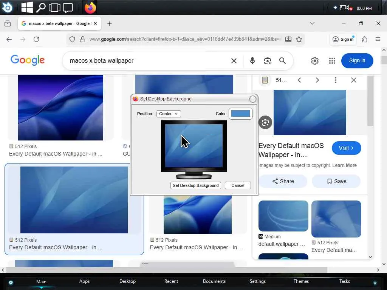
Task: Reload the current page
Action: pyautogui.click(x=36, y=39)
